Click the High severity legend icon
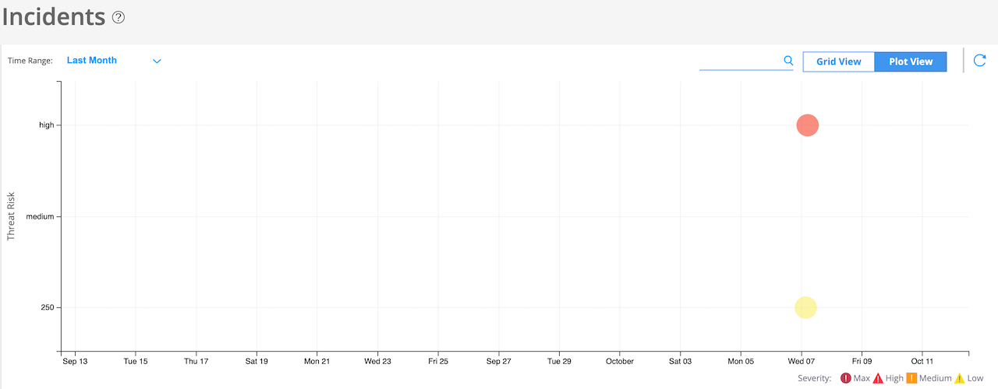This screenshot has width=998, height=389. coord(878,378)
